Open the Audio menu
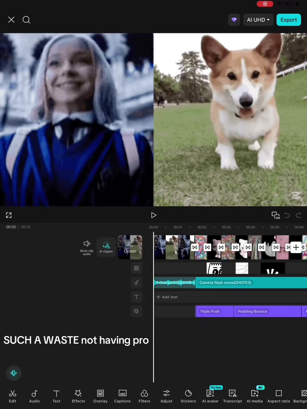Viewport: 307px width, 409px height. tap(34, 396)
